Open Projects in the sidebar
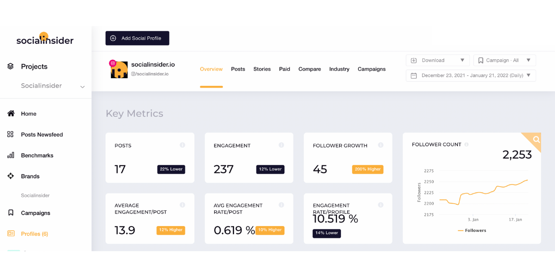The height and width of the screenshot is (268, 555). 34,67
